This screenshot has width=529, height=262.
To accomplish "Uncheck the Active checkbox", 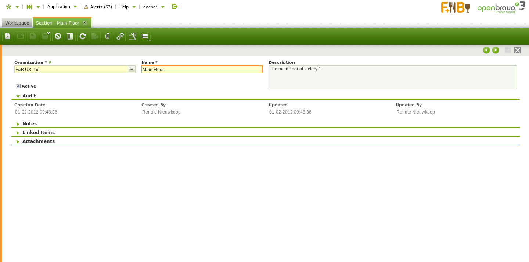I will pyautogui.click(x=18, y=86).
